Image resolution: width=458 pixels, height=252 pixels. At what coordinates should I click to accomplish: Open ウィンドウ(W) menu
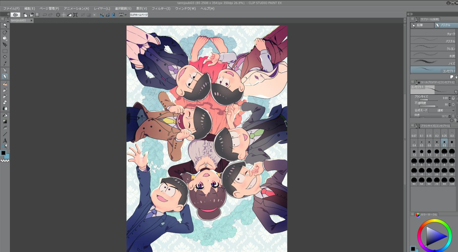pyautogui.click(x=185, y=9)
